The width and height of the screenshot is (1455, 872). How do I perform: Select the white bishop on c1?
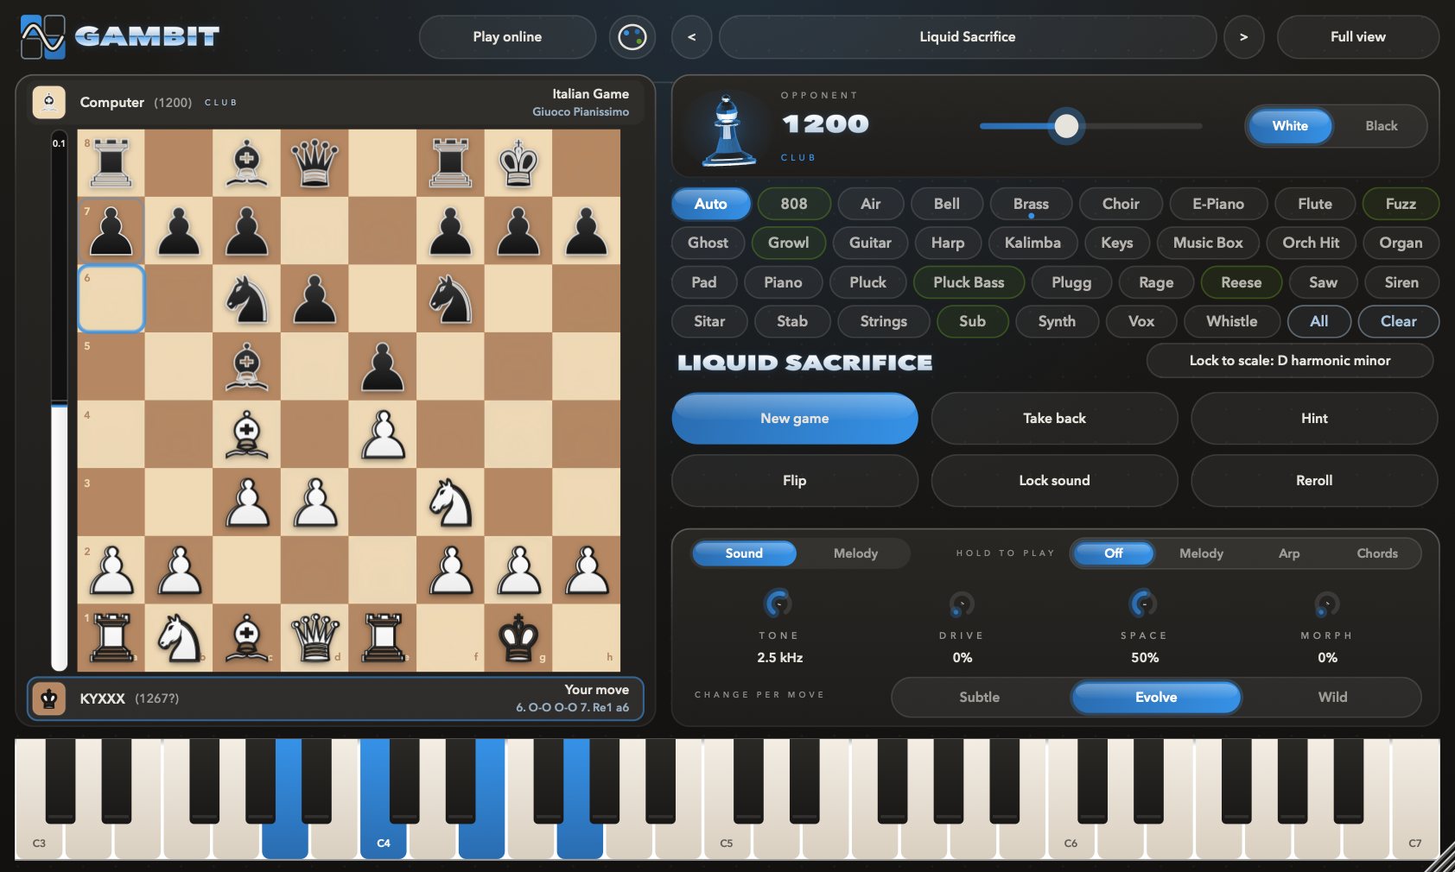pos(247,638)
